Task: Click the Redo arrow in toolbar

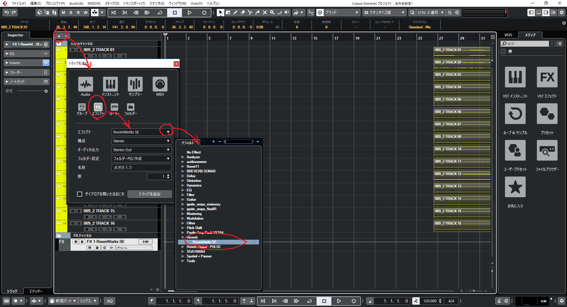Action: tap(13, 13)
